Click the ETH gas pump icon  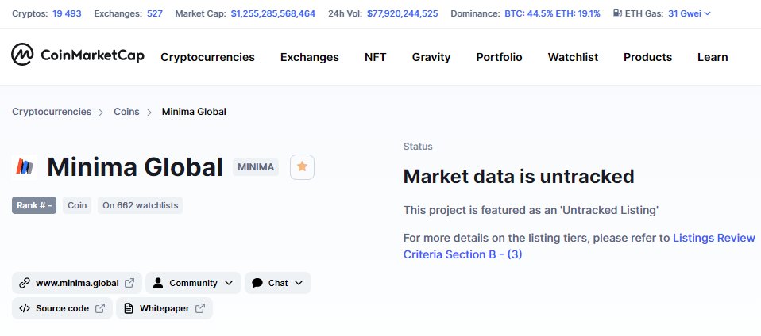617,13
